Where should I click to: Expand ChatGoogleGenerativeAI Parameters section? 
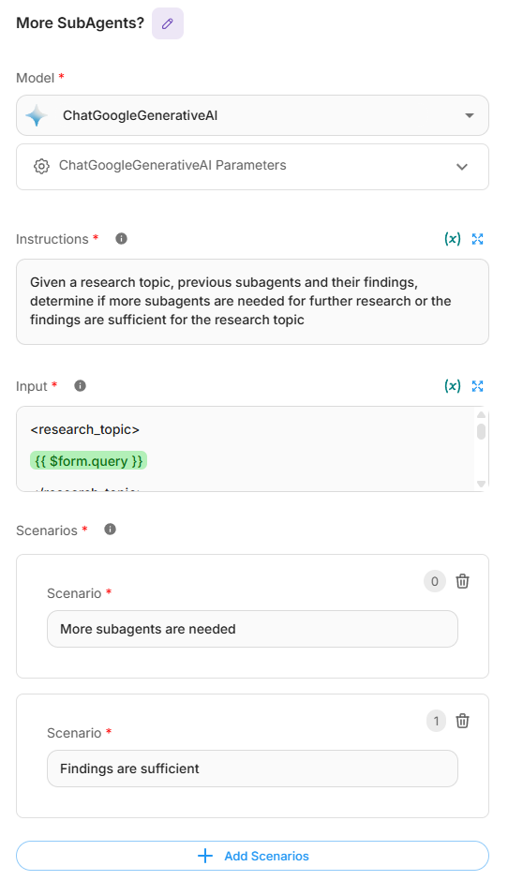click(252, 167)
